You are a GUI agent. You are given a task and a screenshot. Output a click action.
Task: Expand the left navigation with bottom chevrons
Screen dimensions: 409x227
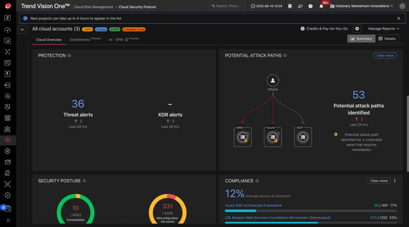click(7, 220)
